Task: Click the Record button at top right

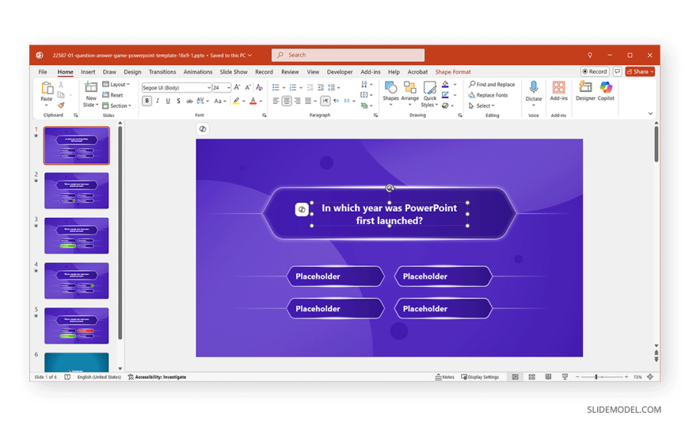Action: [x=595, y=71]
